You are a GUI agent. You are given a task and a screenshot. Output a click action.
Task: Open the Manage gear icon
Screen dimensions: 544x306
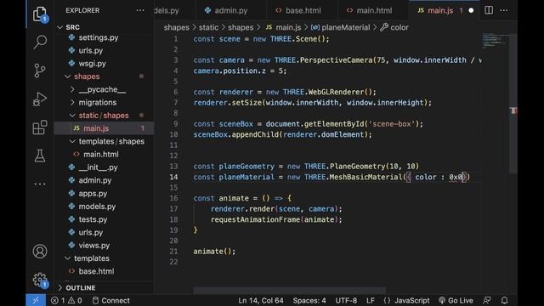pos(40,280)
